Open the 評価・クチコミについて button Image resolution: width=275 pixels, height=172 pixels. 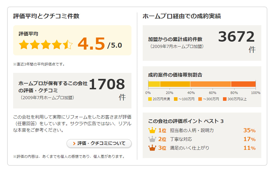(99, 144)
